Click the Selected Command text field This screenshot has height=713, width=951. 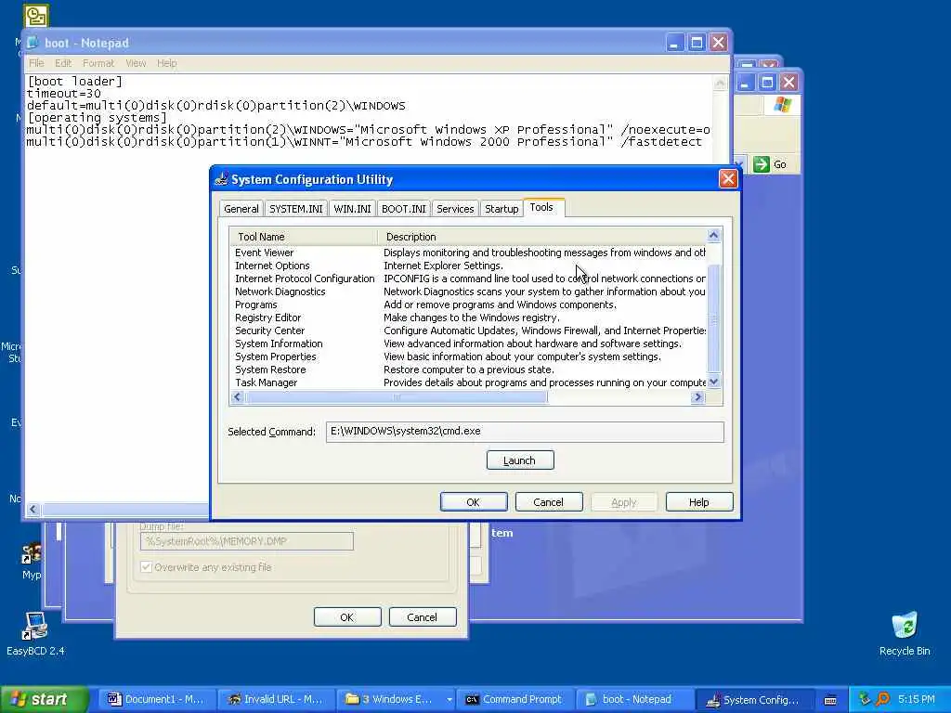tap(525, 432)
